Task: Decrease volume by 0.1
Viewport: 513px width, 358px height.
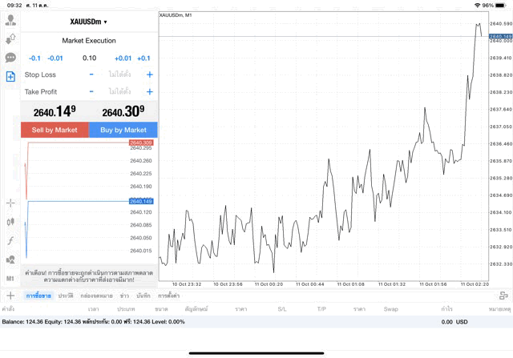Action: click(34, 58)
